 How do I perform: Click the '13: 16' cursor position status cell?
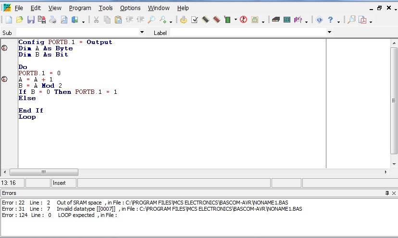[12, 183]
